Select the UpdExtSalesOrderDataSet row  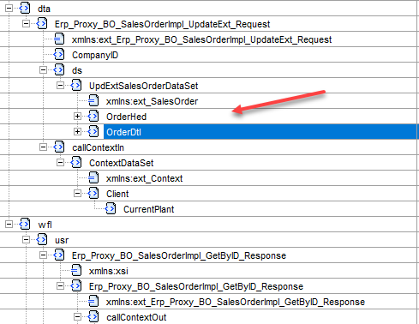coord(209,86)
